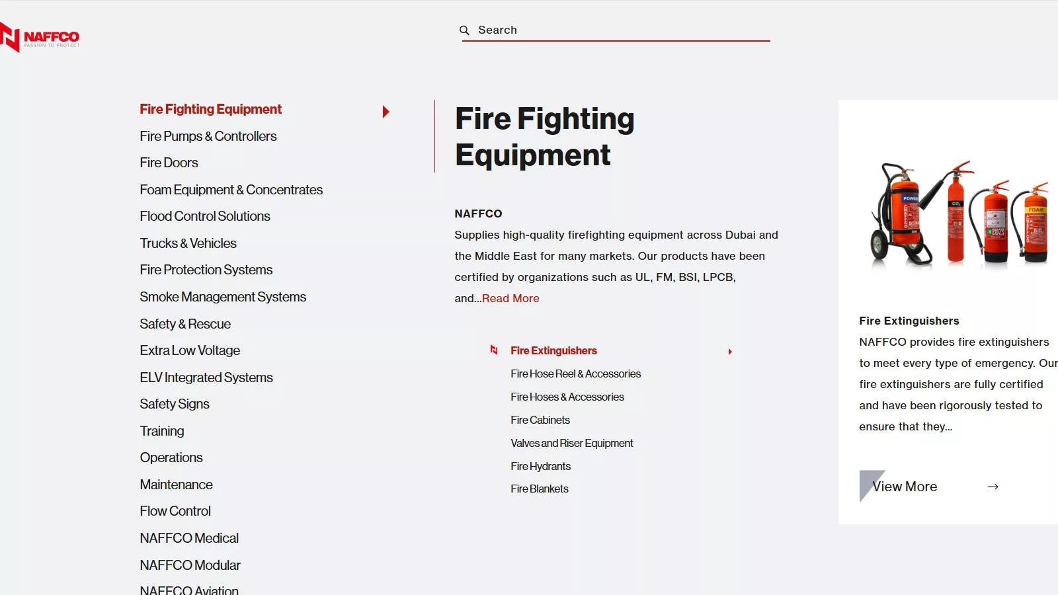Click the View More arrow icon
This screenshot has width=1058, height=595.
tap(993, 487)
